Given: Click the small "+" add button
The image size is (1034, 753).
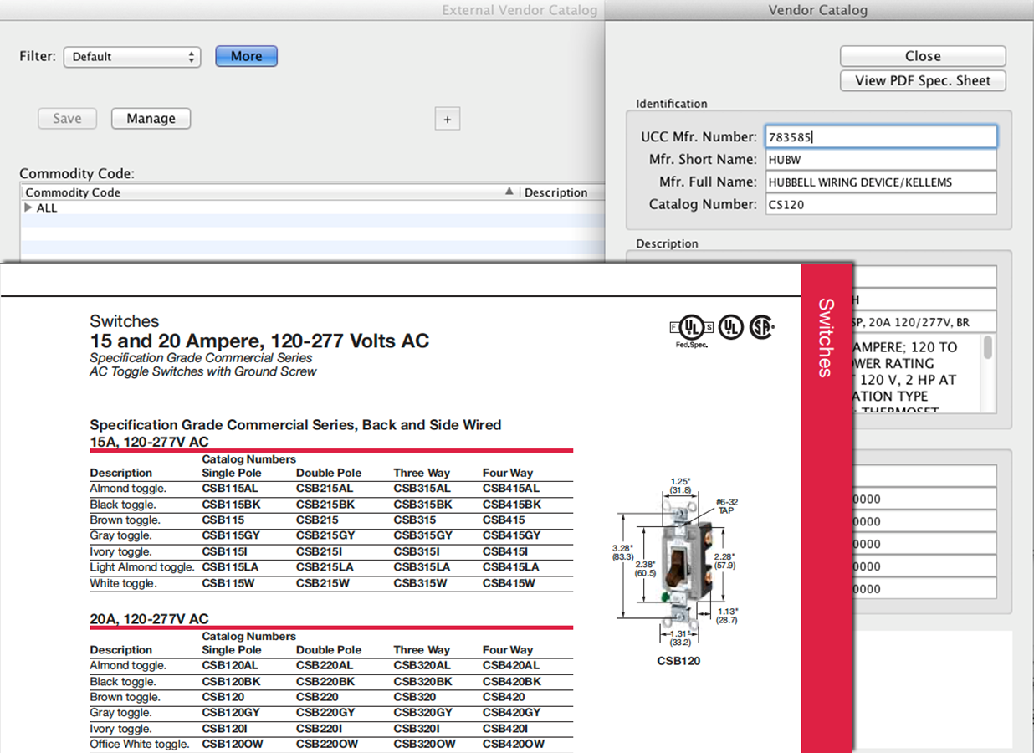Looking at the screenshot, I should pos(447,118).
